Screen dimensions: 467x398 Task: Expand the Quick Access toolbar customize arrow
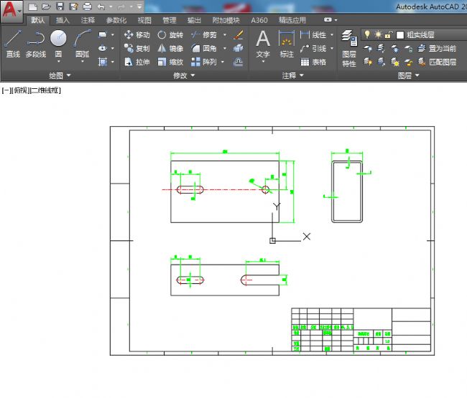coord(139,6)
